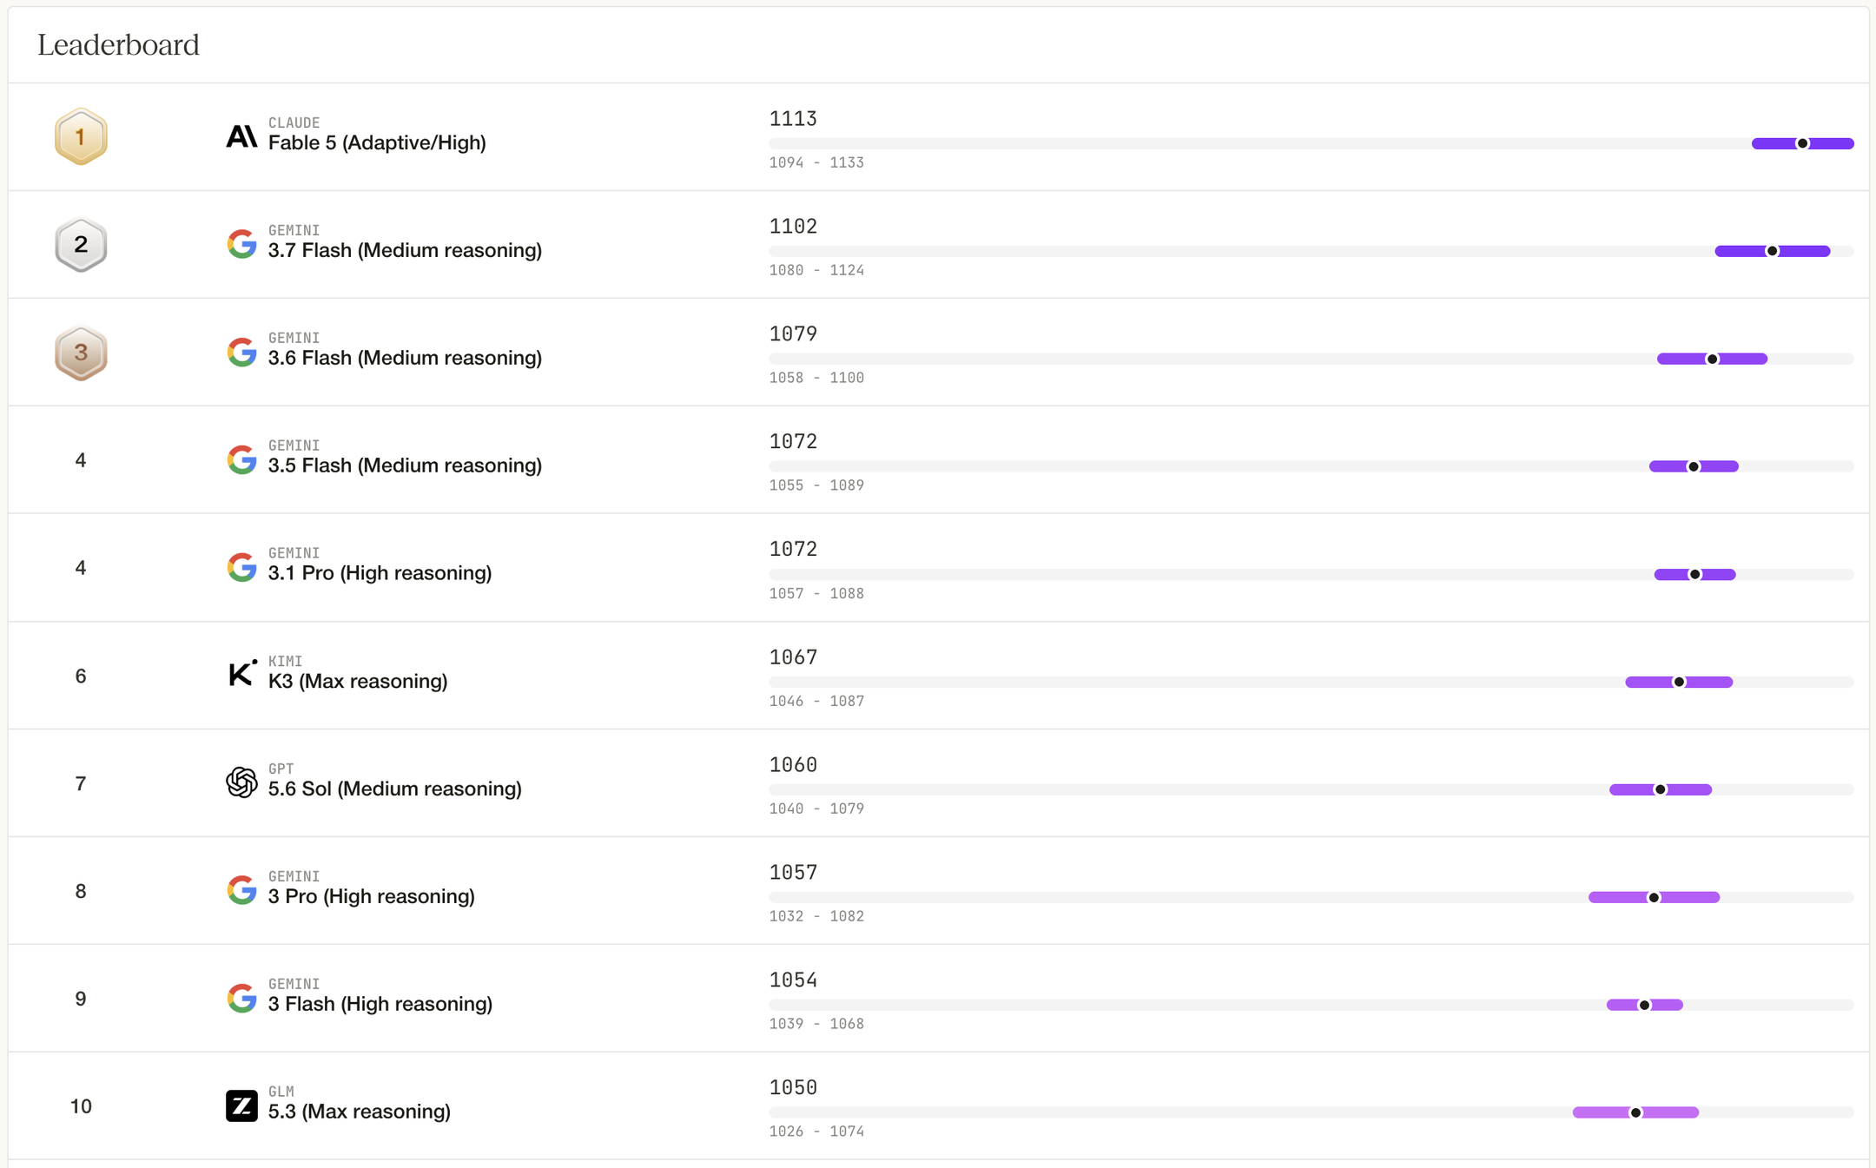Image resolution: width=1876 pixels, height=1168 pixels.
Task: Click the silver rank 2 badge
Action: [x=81, y=245]
